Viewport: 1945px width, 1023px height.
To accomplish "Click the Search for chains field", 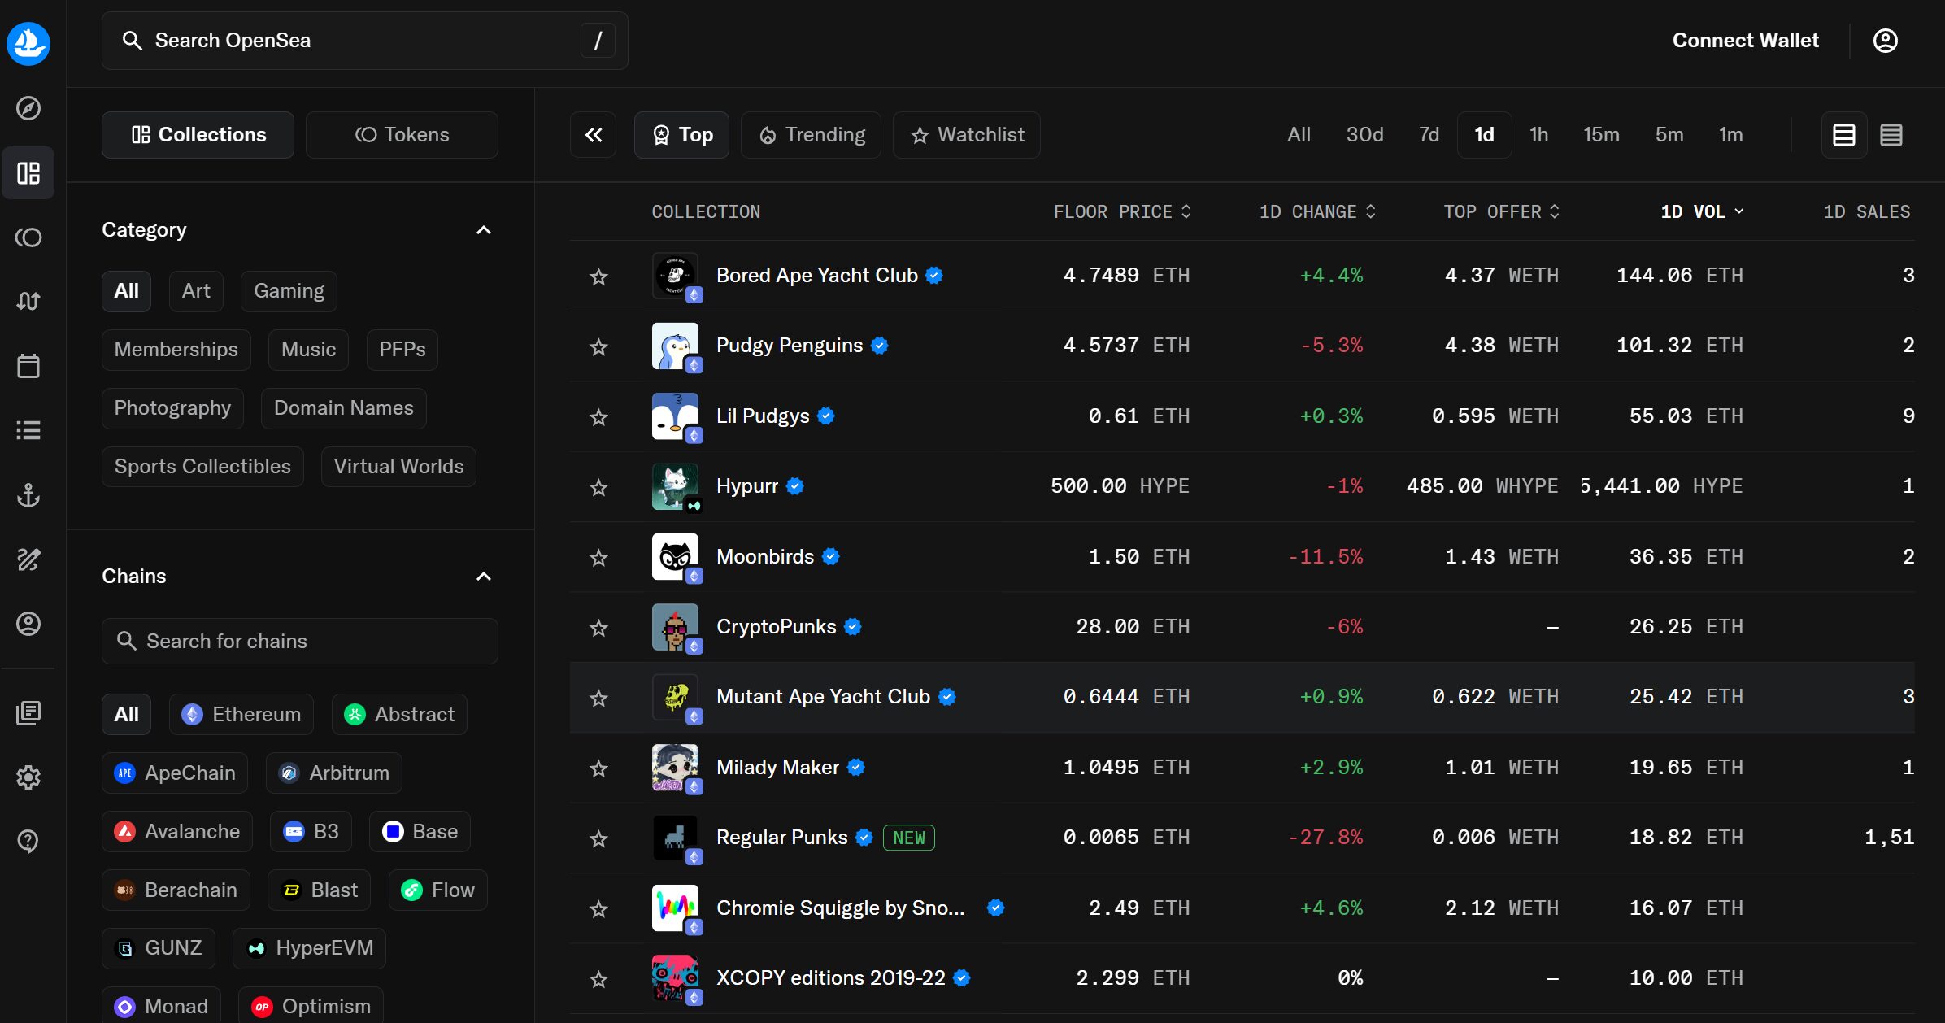I will pos(299,641).
